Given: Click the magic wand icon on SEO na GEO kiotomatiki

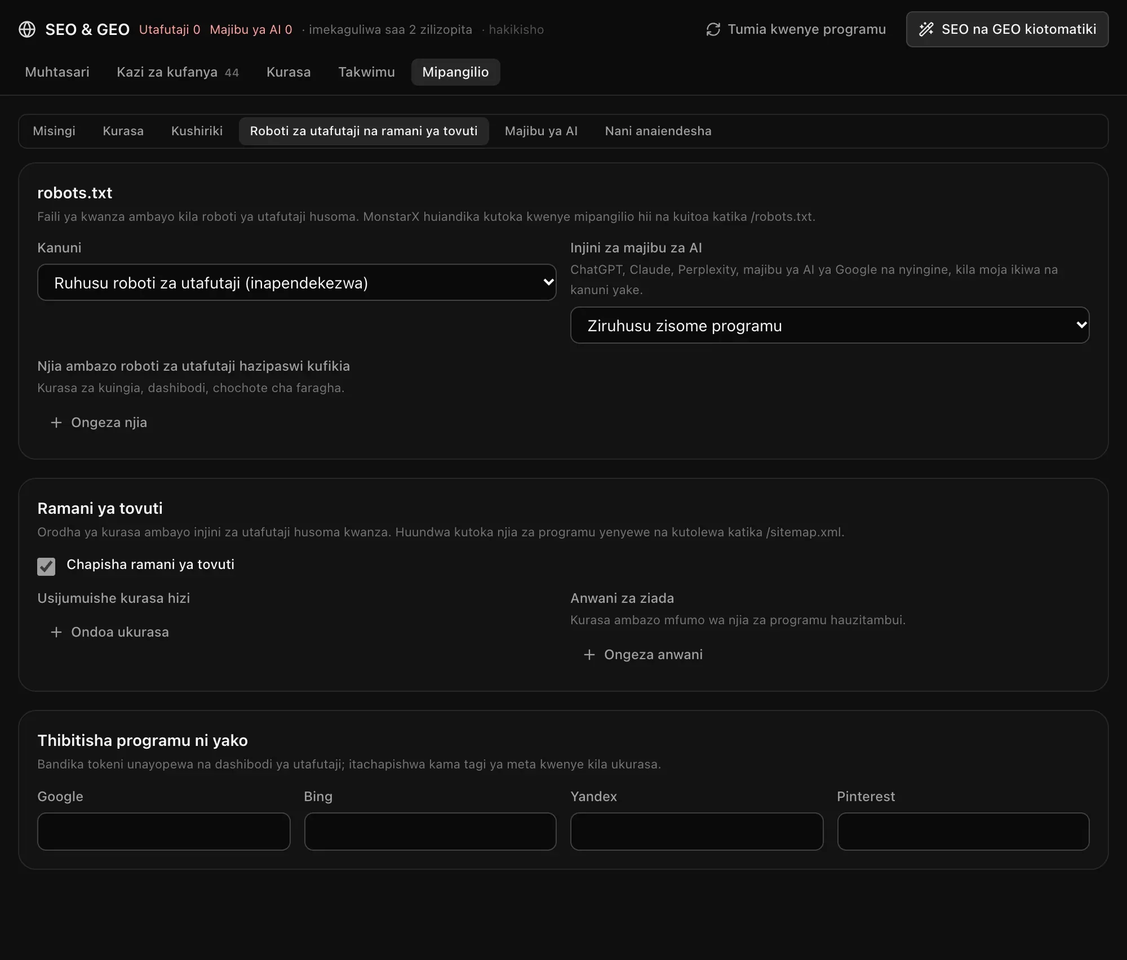Looking at the screenshot, I should click(x=926, y=29).
